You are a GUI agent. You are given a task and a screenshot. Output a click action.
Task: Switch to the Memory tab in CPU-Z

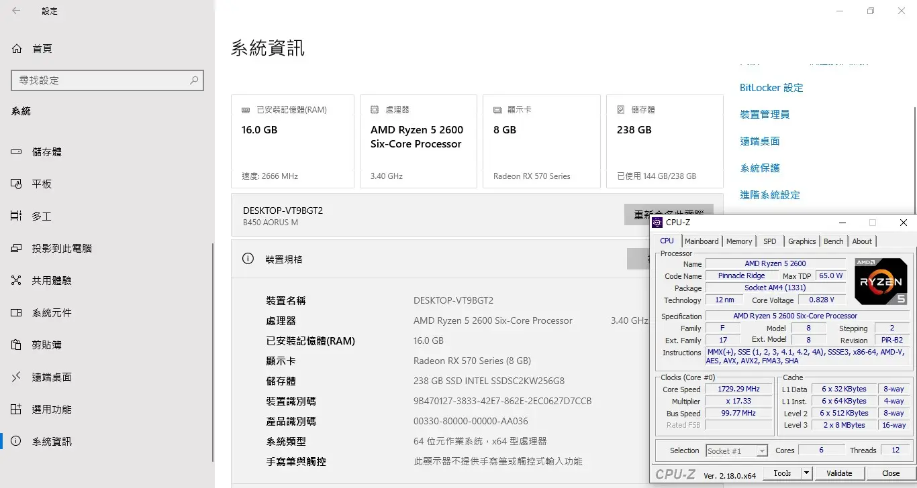pos(739,241)
